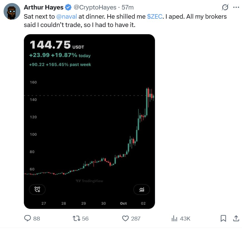
Task: Click the 57m timestamp link
Action: coord(128,7)
